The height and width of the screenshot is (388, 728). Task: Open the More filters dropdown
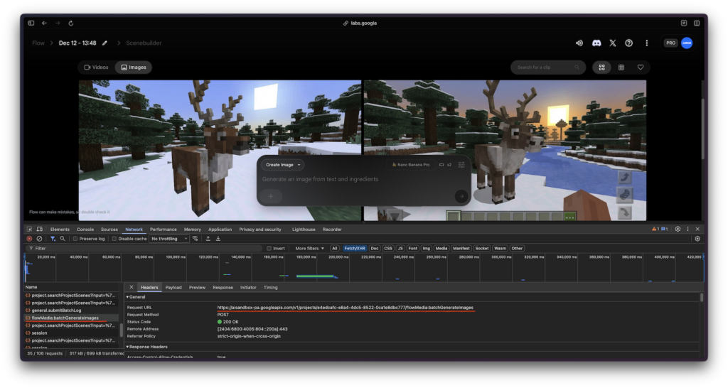point(310,248)
